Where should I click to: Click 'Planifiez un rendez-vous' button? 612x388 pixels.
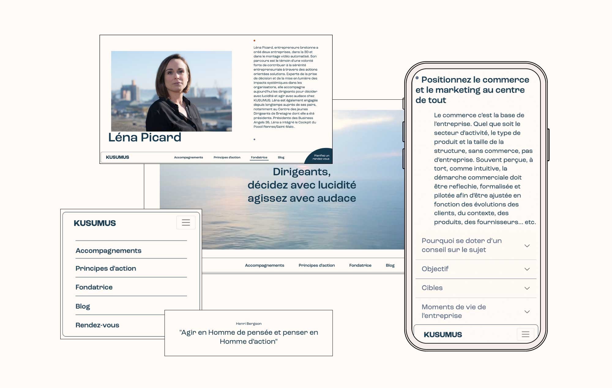click(320, 157)
